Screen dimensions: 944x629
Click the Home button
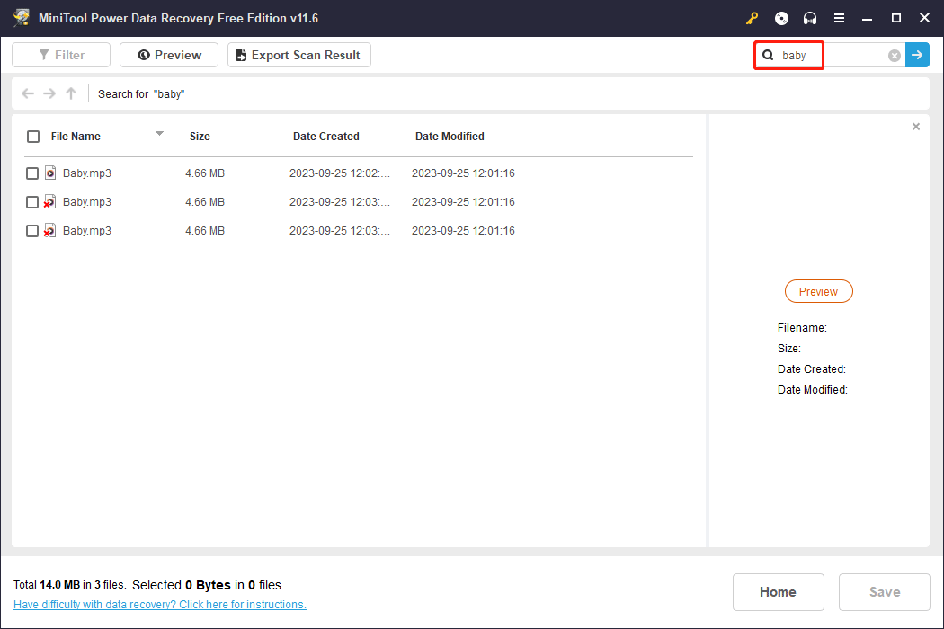click(x=779, y=592)
